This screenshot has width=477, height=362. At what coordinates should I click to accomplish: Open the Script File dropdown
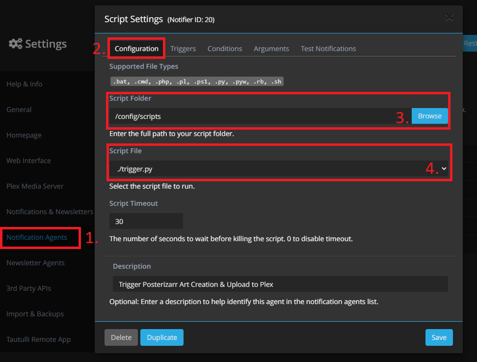[278, 169]
